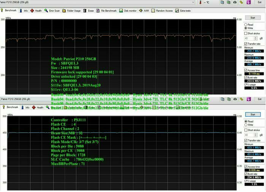Click the speaker AAM icon in upper window
This screenshot has width=266, height=192.
pos(141,11)
